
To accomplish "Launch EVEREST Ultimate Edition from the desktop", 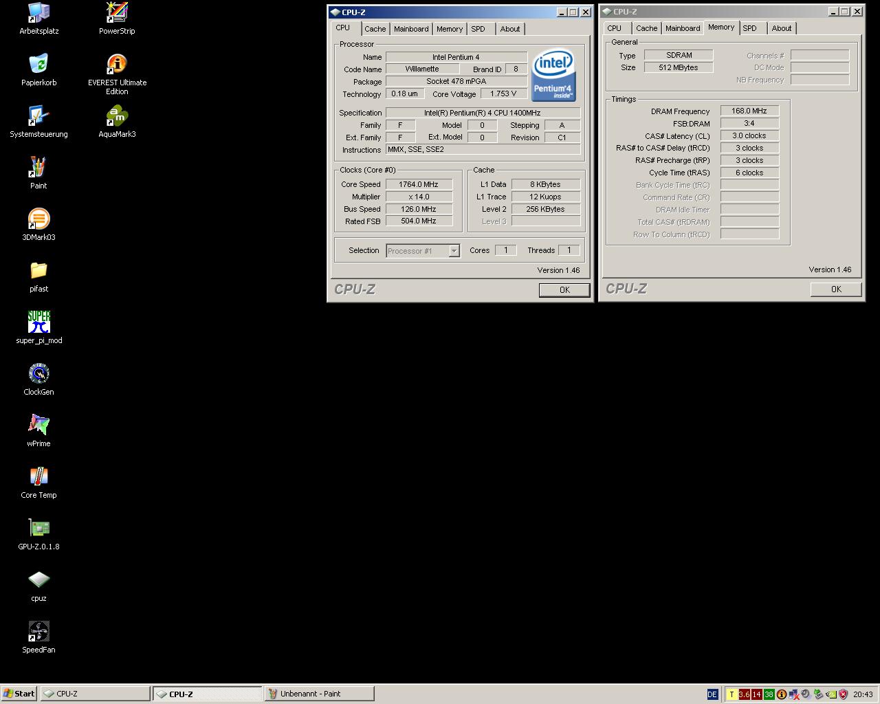I will point(117,74).
